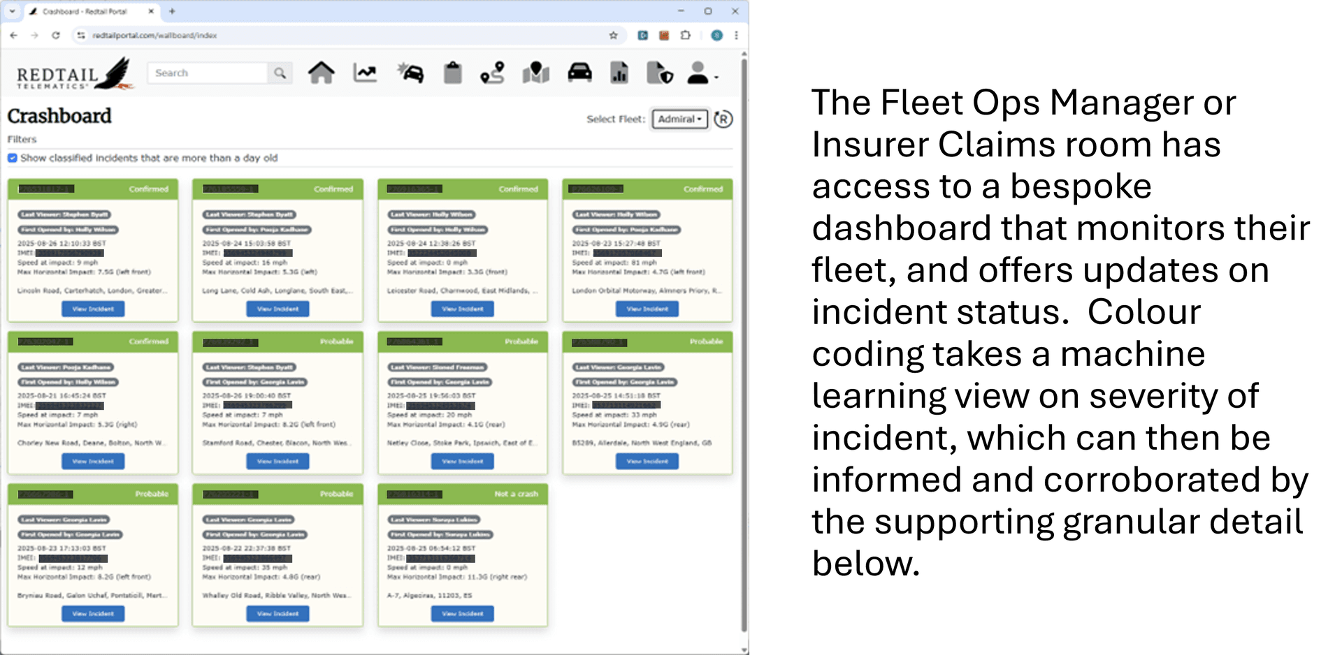Go to the Home icon
Image resolution: width=1342 pixels, height=655 pixels.
coord(321,73)
